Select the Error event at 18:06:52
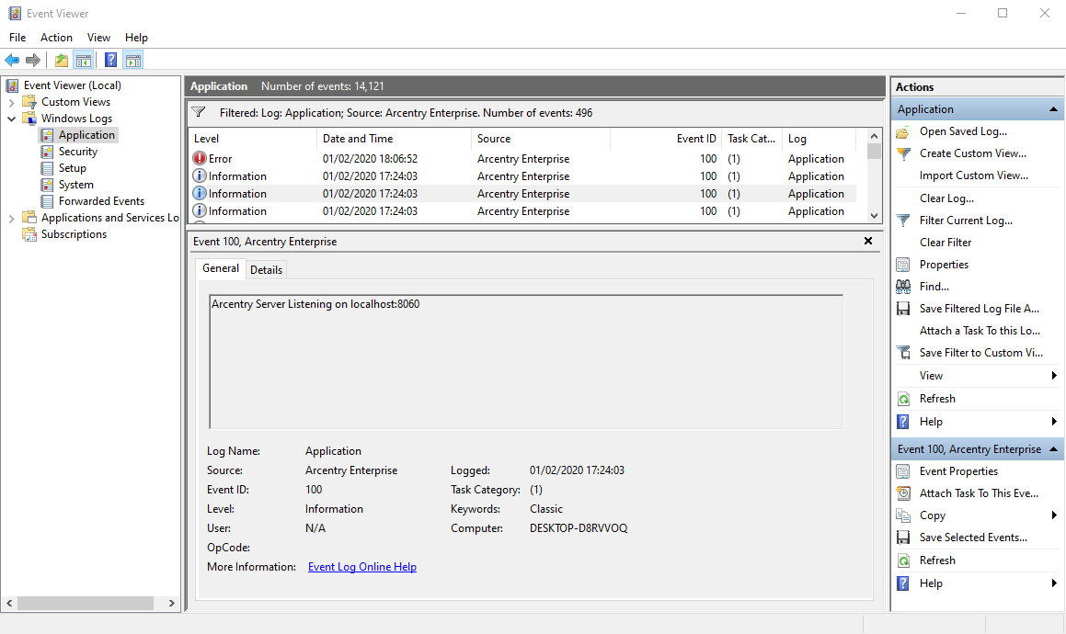The width and height of the screenshot is (1066, 634). tap(522, 159)
